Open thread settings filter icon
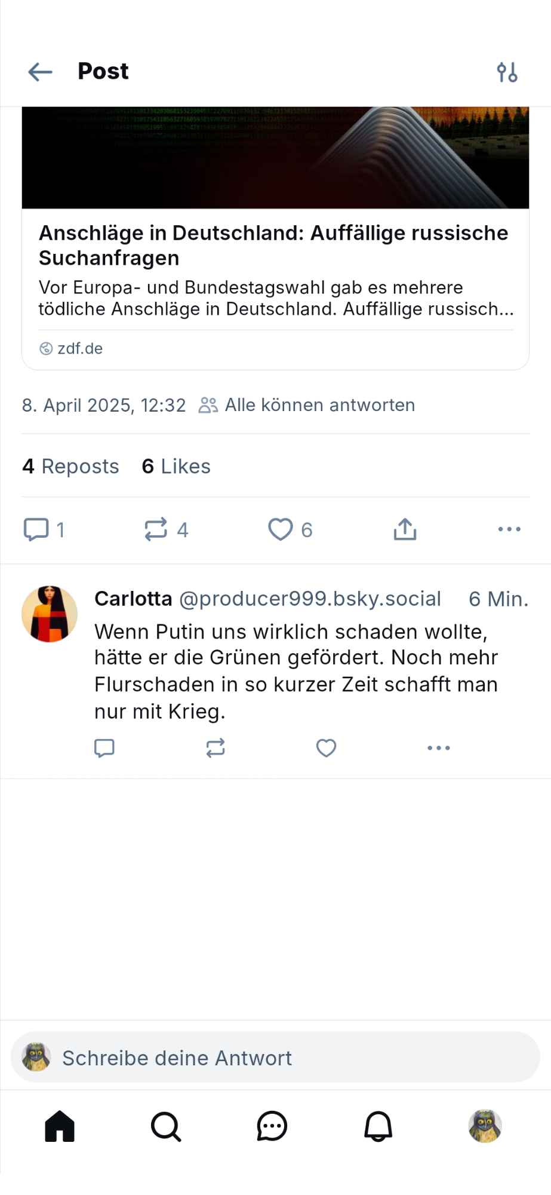551x1195 pixels. pyautogui.click(x=507, y=72)
